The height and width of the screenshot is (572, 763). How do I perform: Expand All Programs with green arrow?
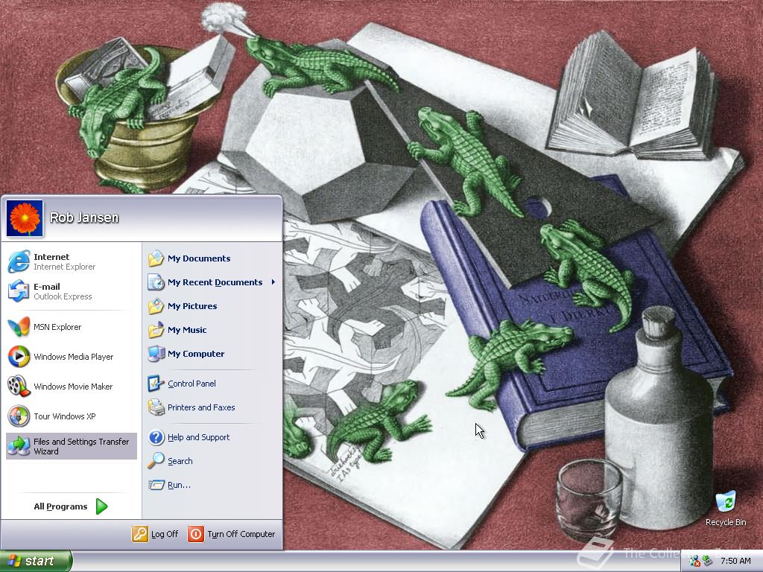point(101,506)
